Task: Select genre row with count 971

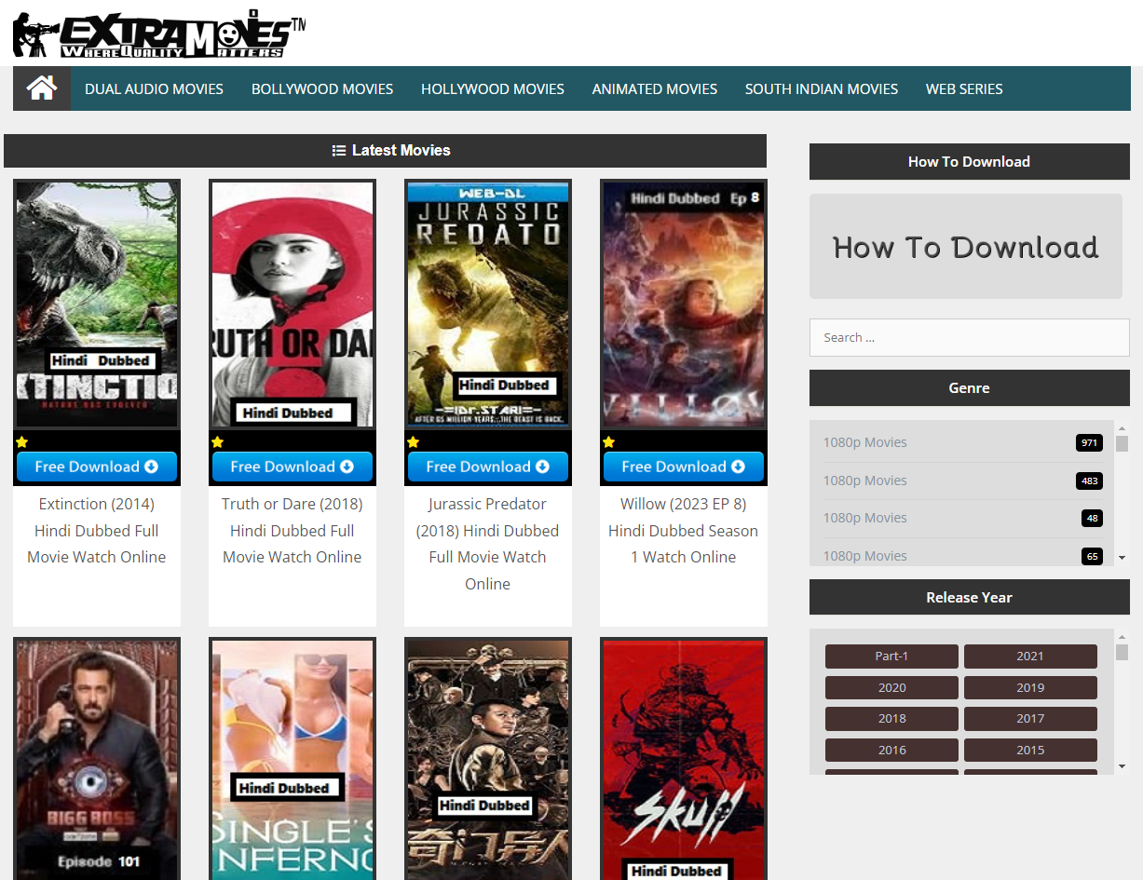Action: point(962,442)
